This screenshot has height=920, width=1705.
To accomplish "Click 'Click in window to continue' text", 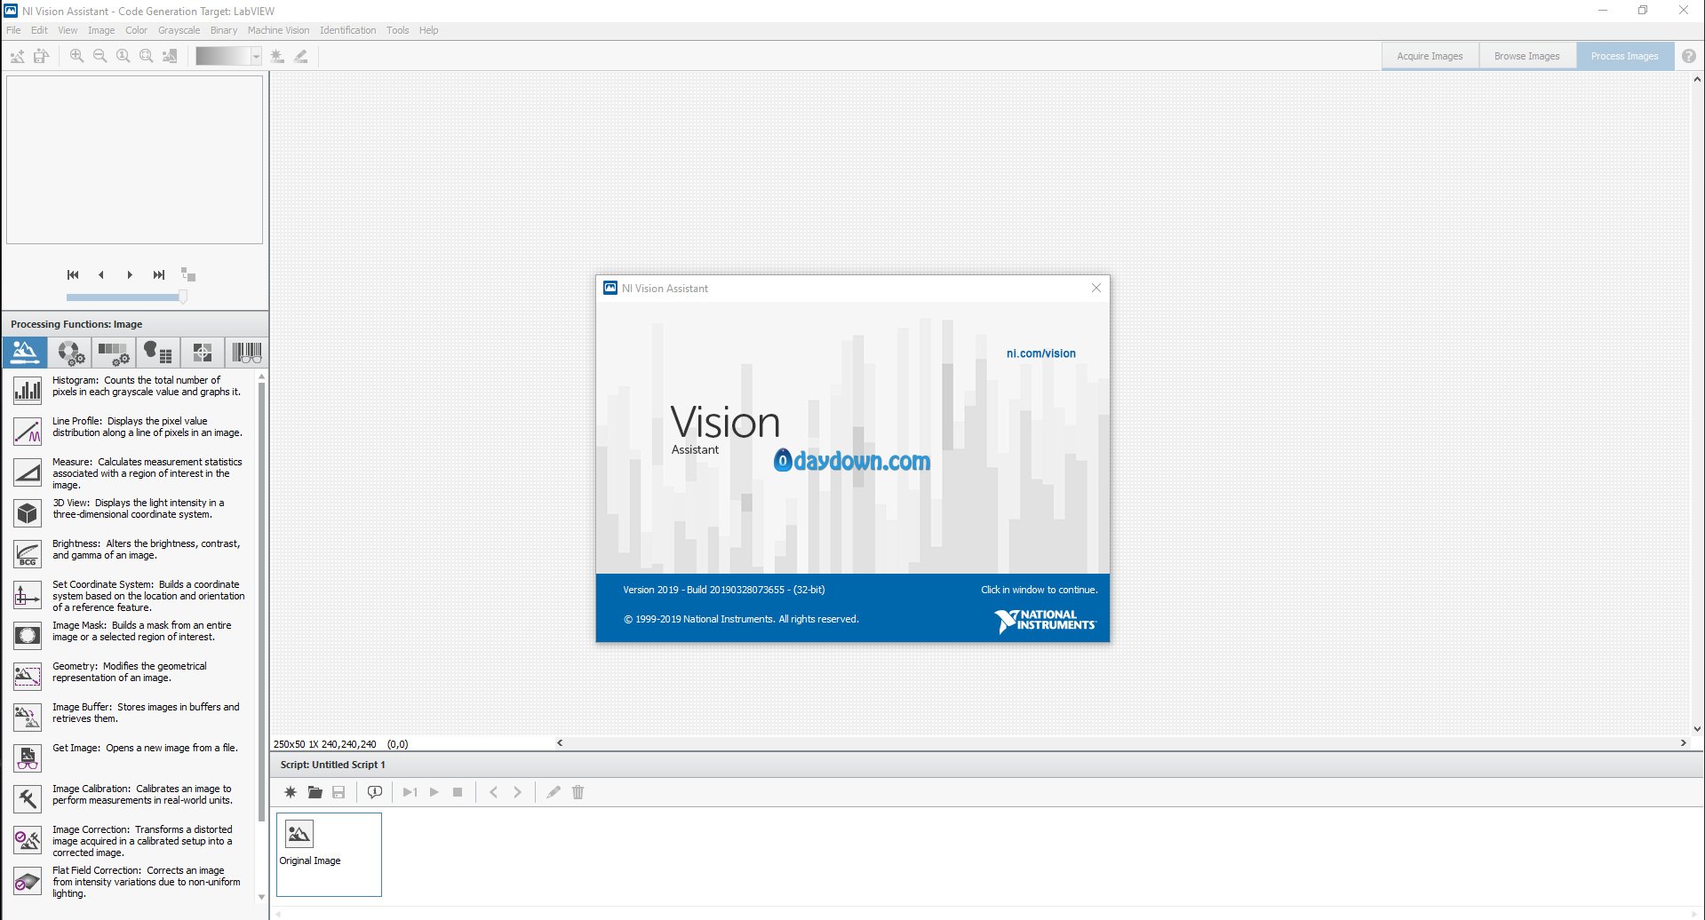I will pyautogui.click(x=1039, y=590).
